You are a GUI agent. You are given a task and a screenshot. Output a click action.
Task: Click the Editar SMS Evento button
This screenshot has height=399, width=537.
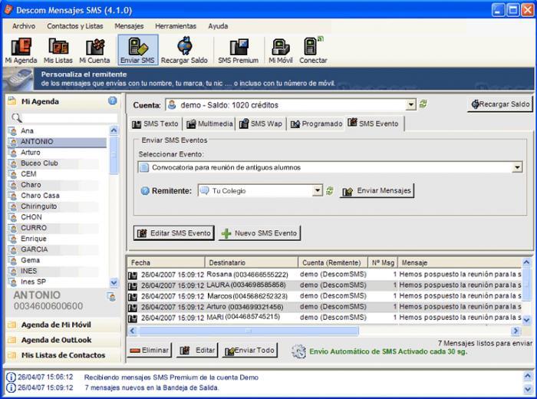174,233
